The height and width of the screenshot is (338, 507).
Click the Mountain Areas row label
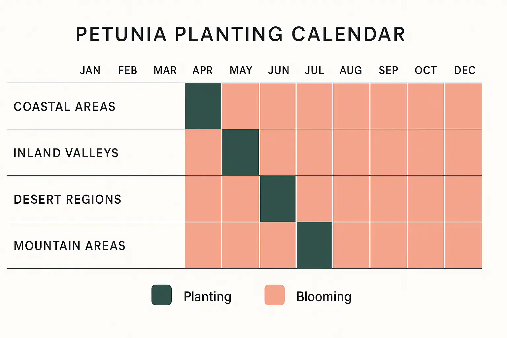(x=70, y=246)
